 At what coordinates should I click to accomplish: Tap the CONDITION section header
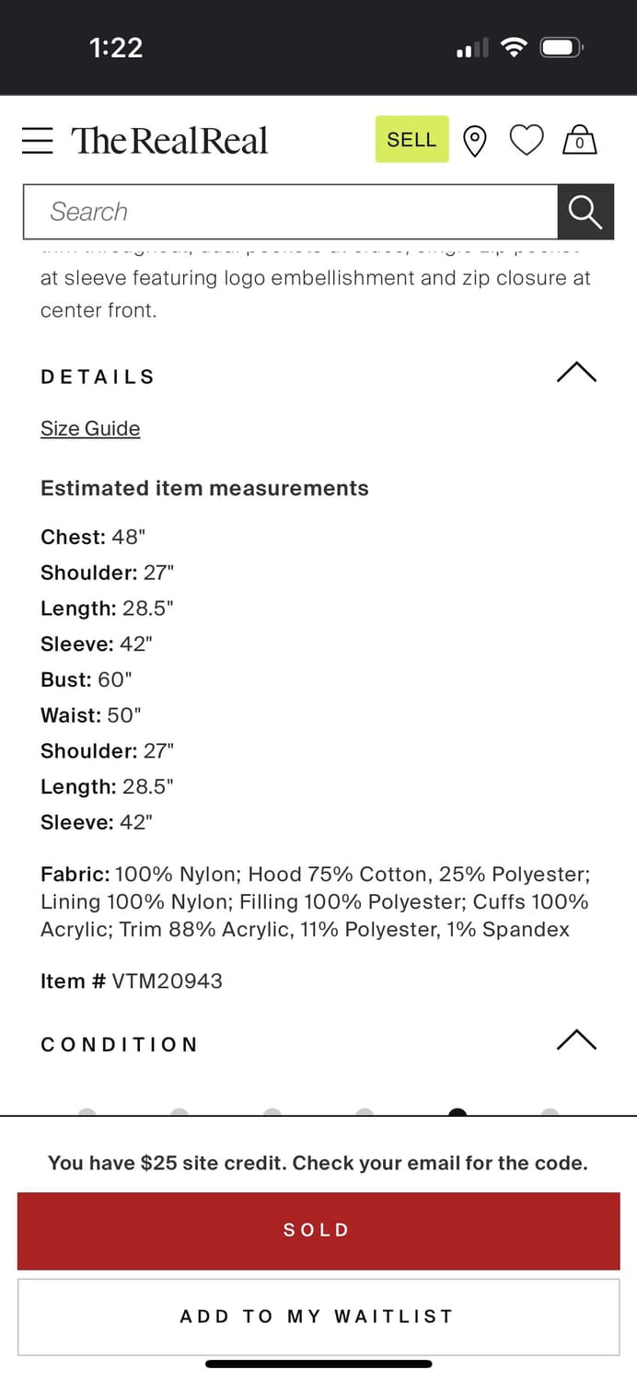click(x=120, y=1044)
